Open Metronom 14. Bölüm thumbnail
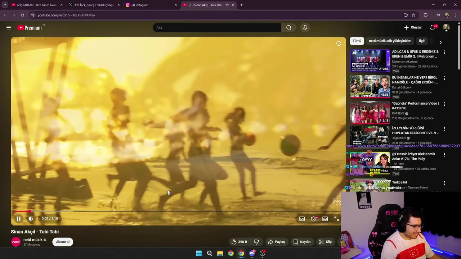The image size is (461, 259). tap(370, 61)
